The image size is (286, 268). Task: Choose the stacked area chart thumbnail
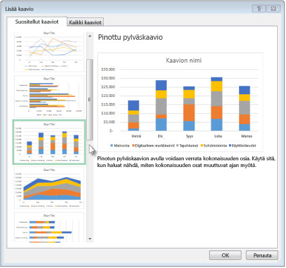(49, 188)
